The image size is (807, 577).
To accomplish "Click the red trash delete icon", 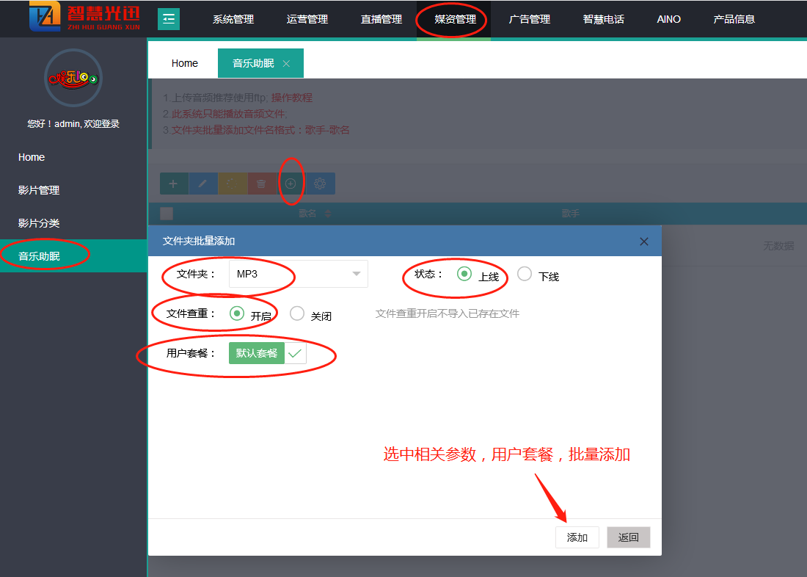I will pos(261,184).
